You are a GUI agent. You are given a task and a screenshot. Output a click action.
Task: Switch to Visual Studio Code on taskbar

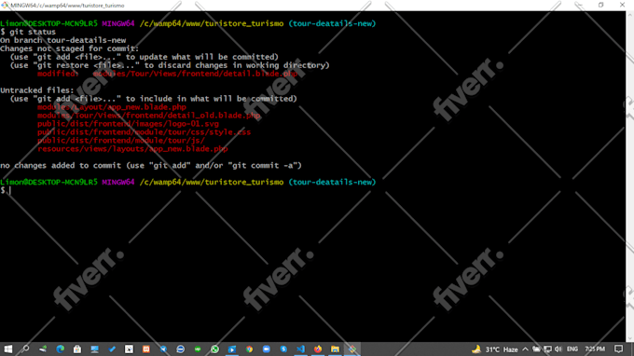point(300,349)
